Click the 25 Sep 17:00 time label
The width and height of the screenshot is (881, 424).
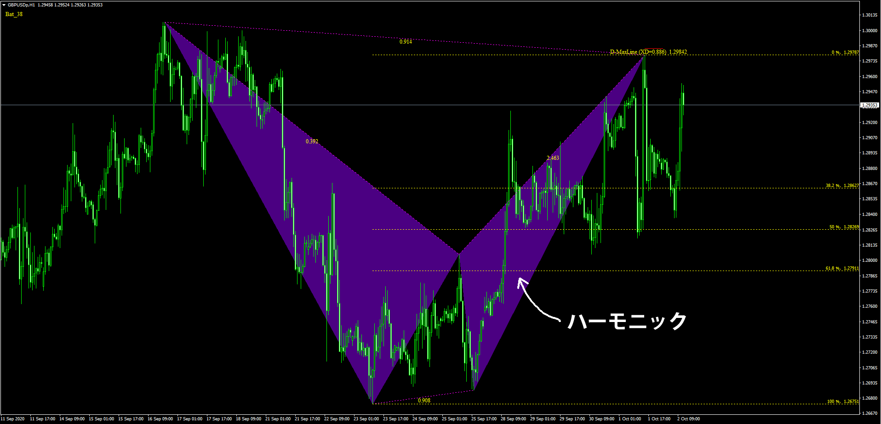[484, 419]
